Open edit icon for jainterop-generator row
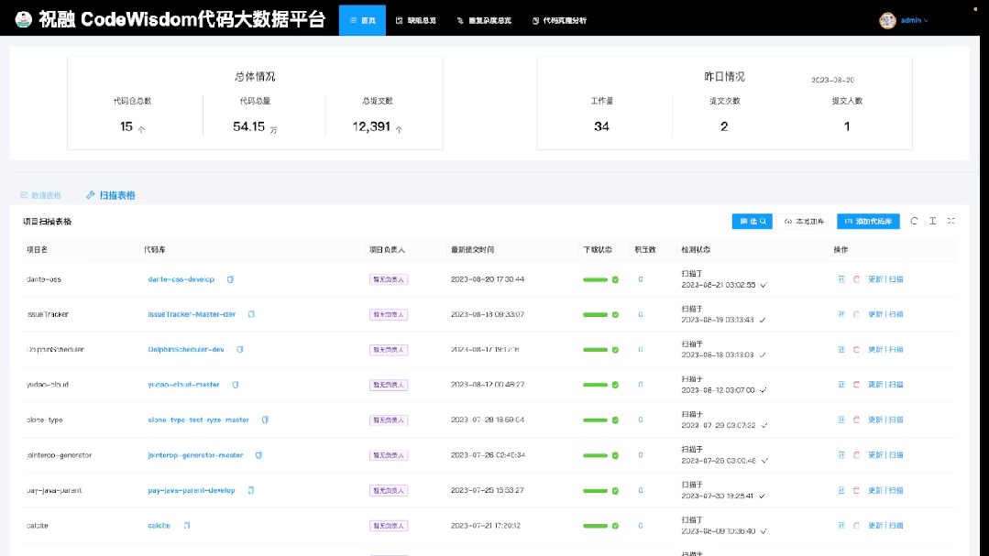 tap(841, 455)
